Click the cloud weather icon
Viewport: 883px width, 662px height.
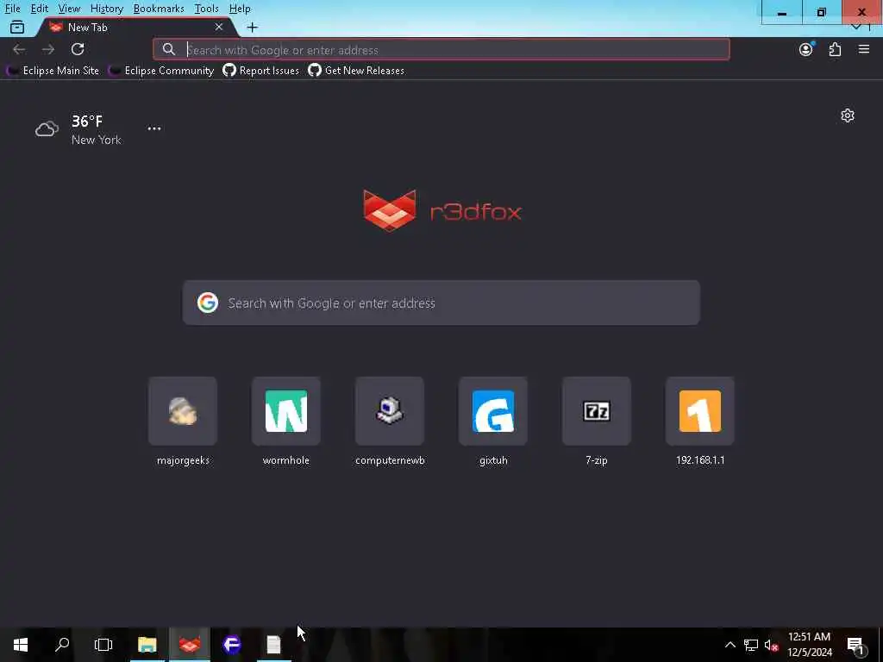coord(47,129)
